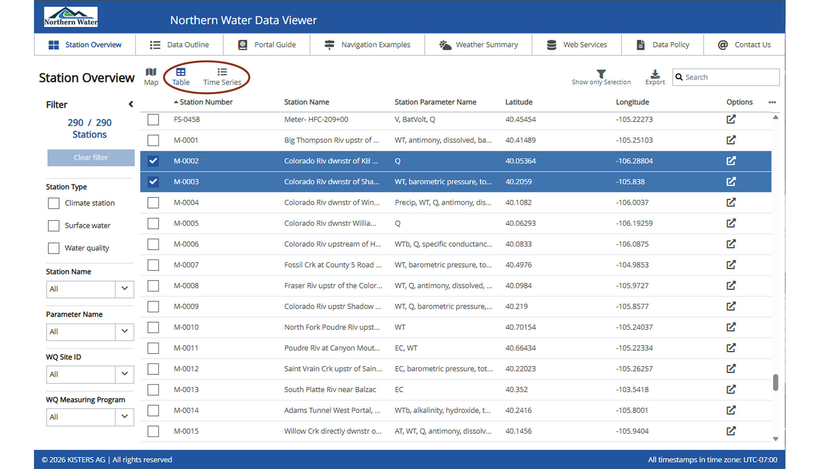The image size is (835, 469).
Task: Open details link icon for FS-0458
Action: pyautogui.click(x=731, y=119)
